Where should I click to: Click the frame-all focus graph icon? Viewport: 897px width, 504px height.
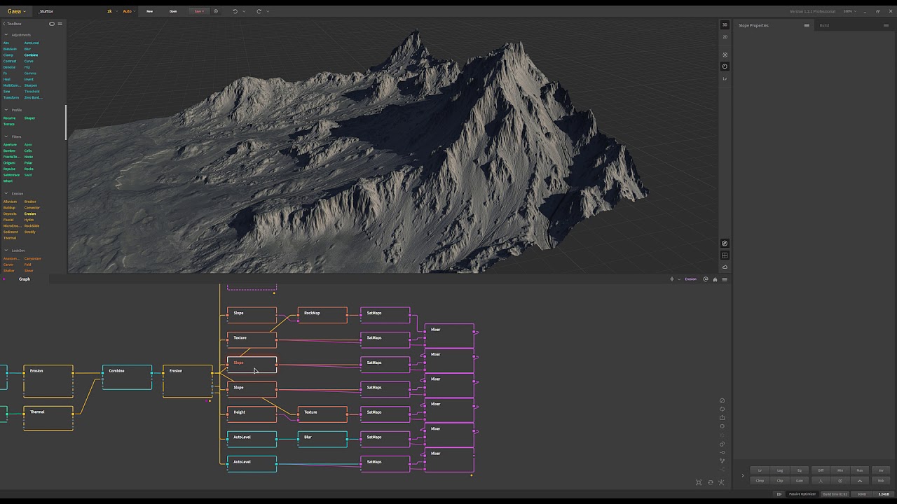point(699,482)
